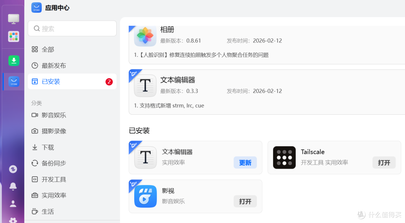Click 文本编辑器 icon under 已安装 section
The width and height of the screenshot is (405, 223).
[145, 157]
